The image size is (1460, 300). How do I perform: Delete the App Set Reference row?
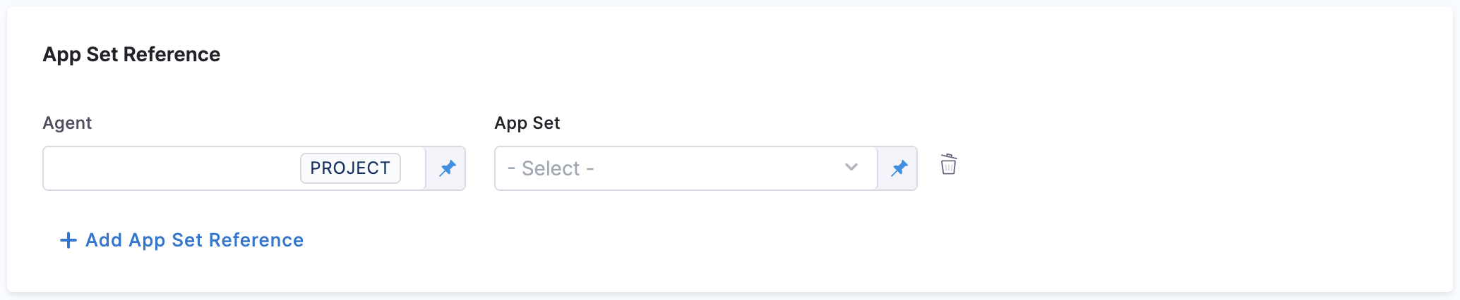pyautogui.click(x=948, y=165)
